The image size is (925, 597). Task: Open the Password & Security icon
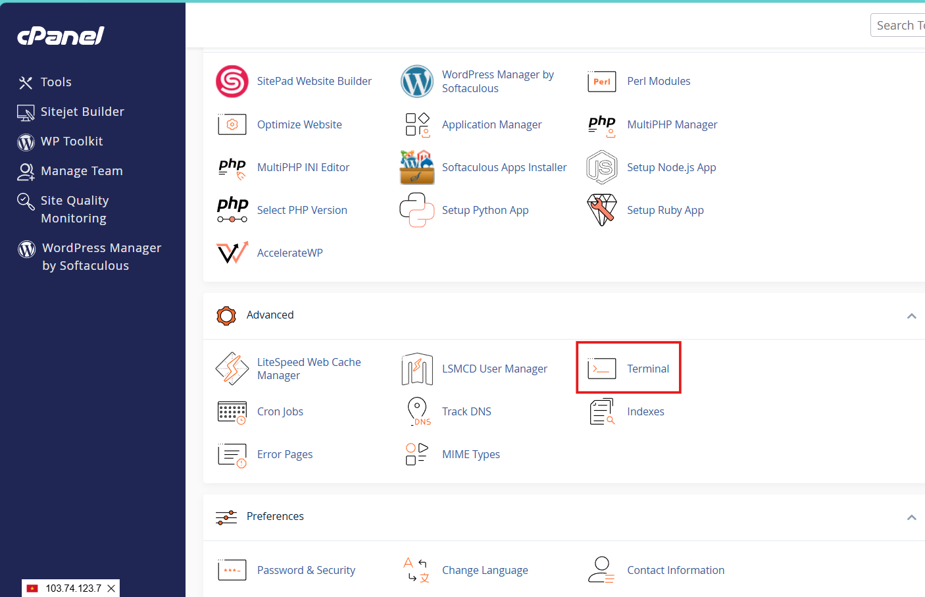point(232,570)
